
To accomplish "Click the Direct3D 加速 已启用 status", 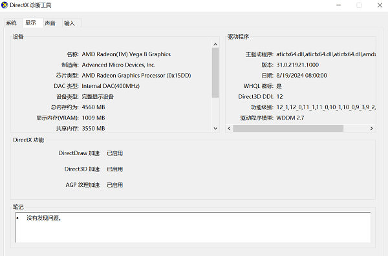I will pos(115,169).
